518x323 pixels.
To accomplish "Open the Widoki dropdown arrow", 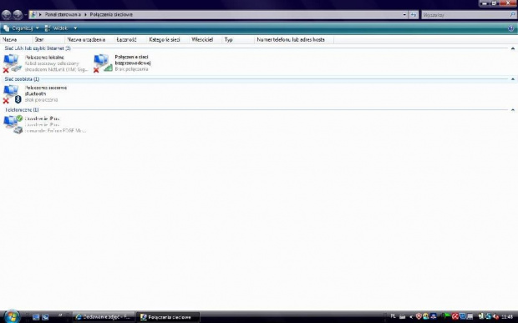I will tap(75, 28).
